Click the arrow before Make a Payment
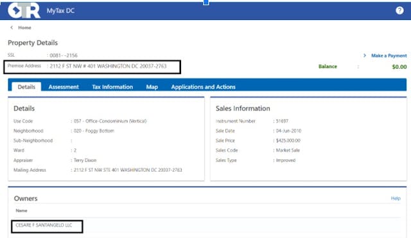 pos(365,55)
